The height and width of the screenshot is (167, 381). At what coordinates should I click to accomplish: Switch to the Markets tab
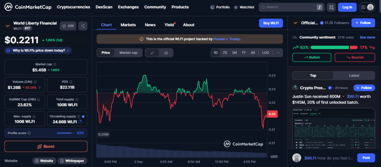point(128,25)
